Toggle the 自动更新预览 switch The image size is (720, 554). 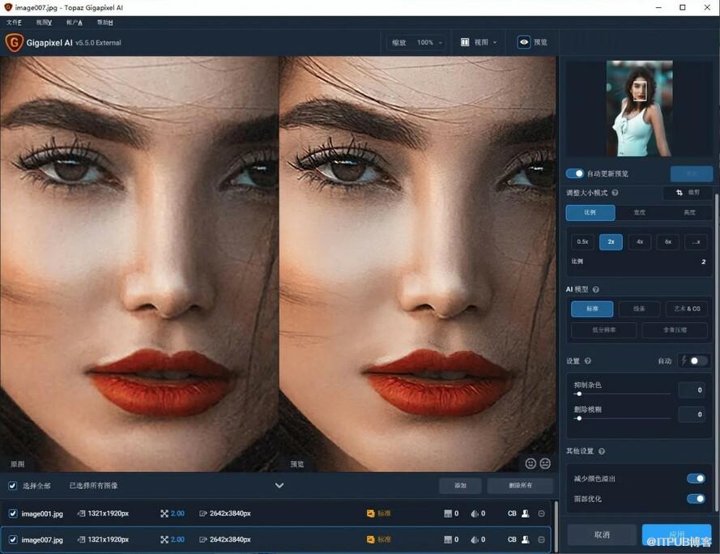click(574, 173)
